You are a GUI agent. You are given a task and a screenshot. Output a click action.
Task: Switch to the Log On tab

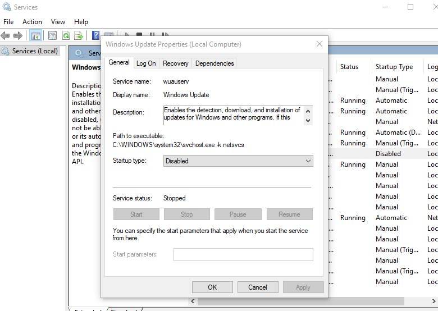coord(146,63)
